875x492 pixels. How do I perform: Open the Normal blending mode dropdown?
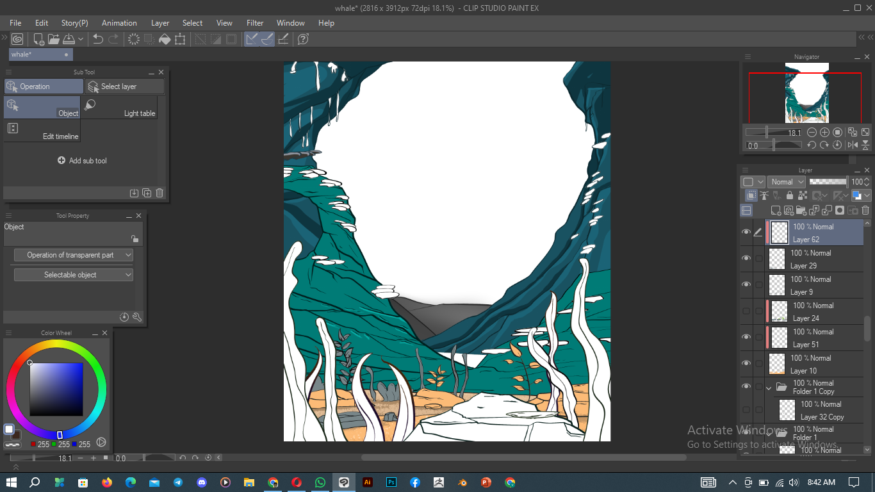786,182
